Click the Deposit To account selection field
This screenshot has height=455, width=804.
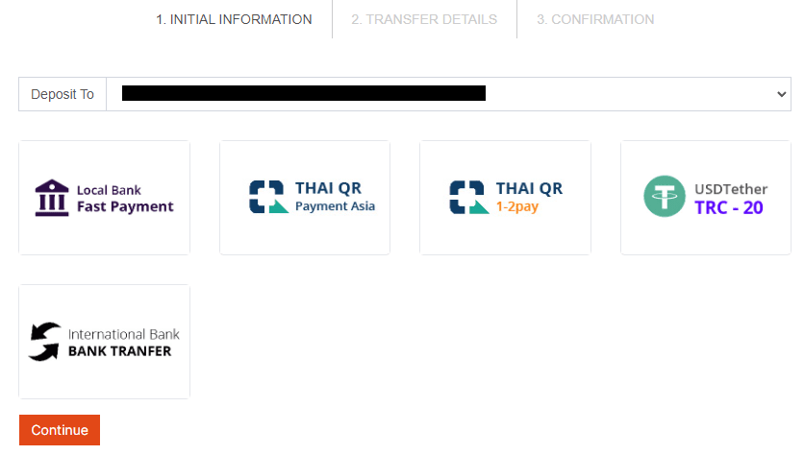click(x=449, y=94)
